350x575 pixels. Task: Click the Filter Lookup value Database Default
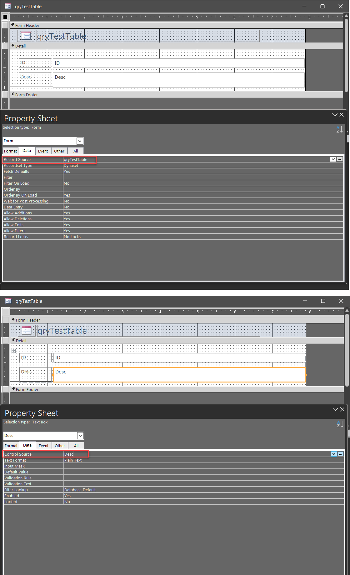pyautogui.click(x=80, y=490)
